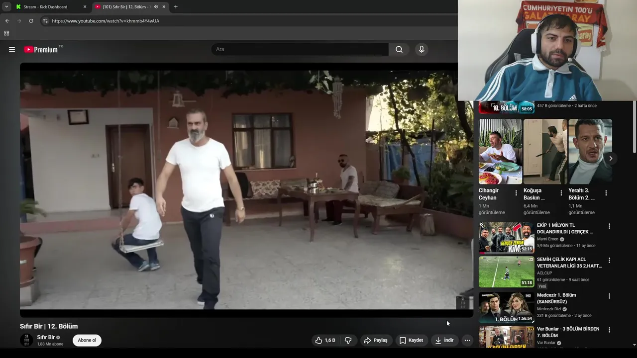
Task: Open the ACL veteranlar football thumbnail
Action: (507, 272)
